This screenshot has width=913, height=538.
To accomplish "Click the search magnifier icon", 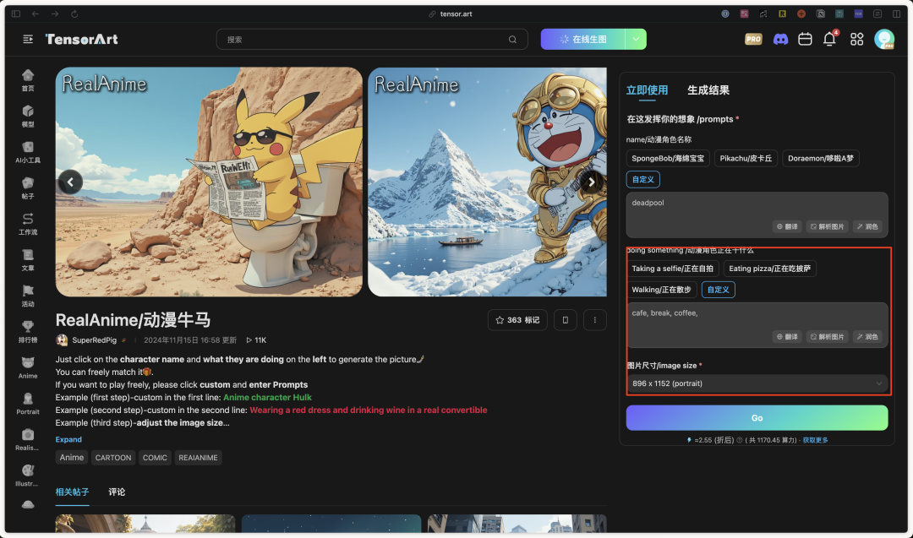I will [512, 40].
